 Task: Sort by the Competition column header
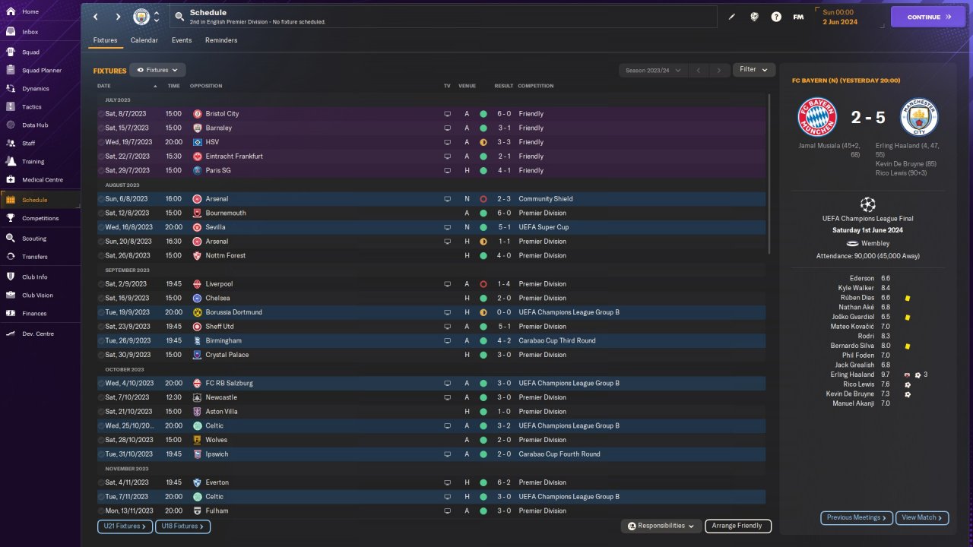[x=536, y=86]
